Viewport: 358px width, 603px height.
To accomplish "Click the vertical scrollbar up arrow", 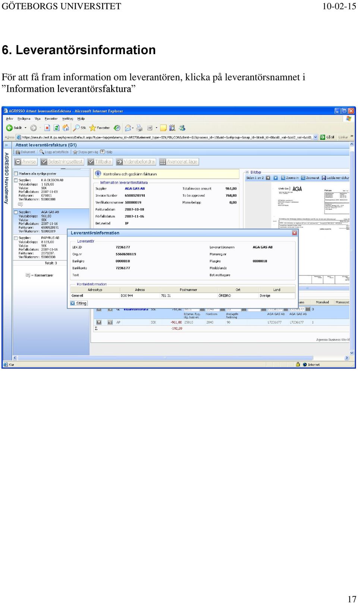I will (352, 145).
